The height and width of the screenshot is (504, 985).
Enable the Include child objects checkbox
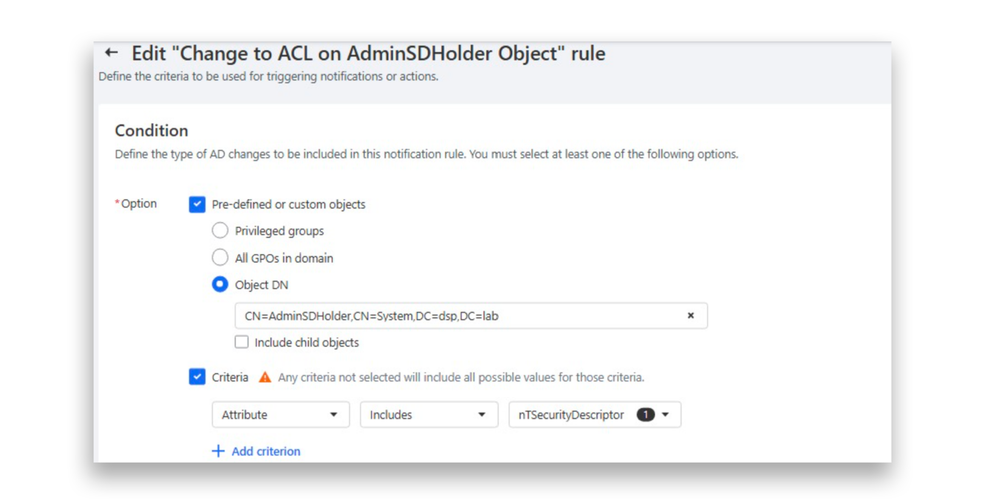[x=241, y=342]
